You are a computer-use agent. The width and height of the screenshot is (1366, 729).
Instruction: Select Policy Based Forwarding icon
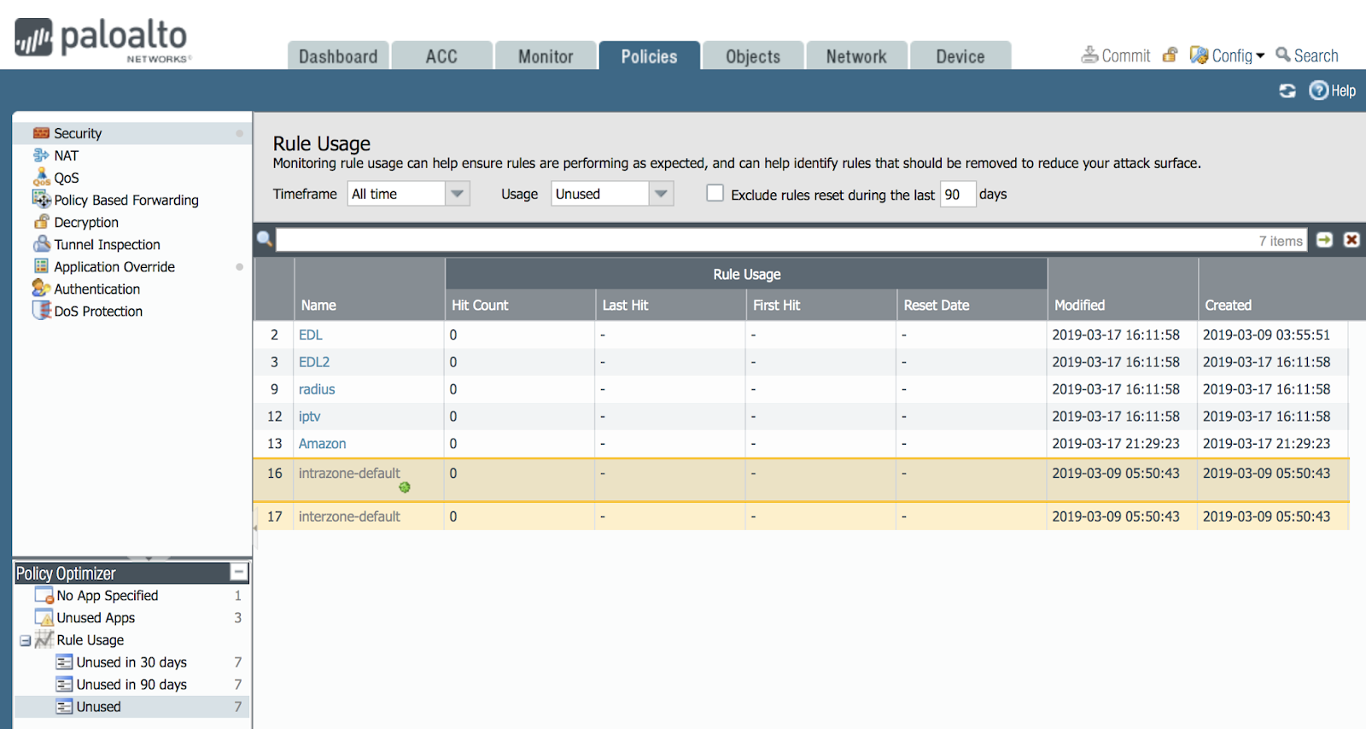41,199
